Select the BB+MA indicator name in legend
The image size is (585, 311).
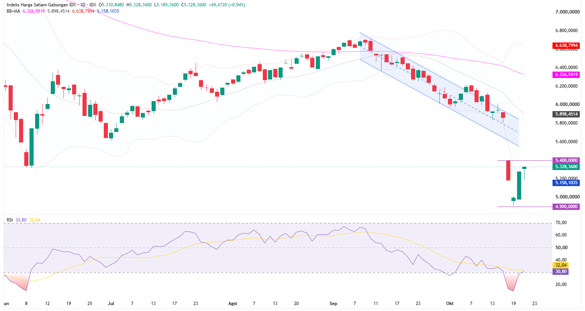click(x=13, y=11)
